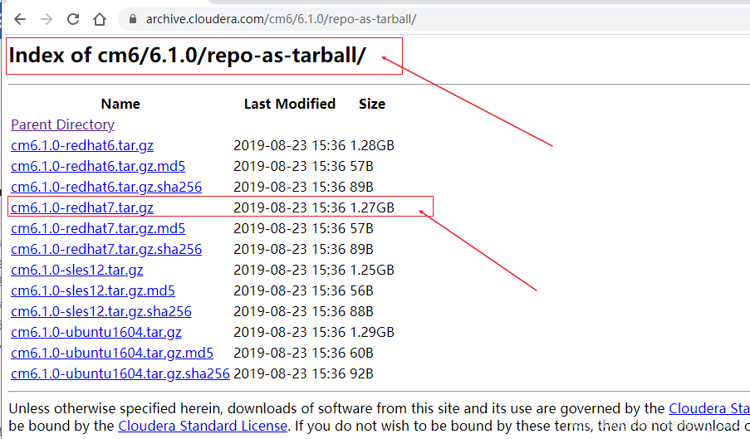Click the 88B size of sles12 sha256 file
Screen dimensions: 750x439
pyautogui.click(x=361, y=311)
